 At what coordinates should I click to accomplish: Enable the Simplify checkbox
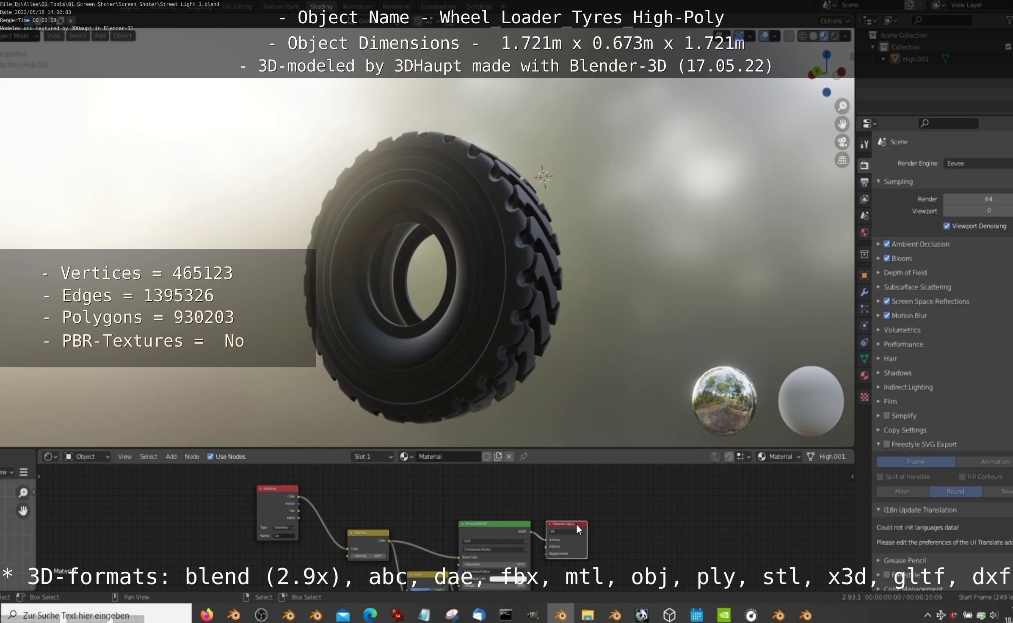(x=886, y=416)
